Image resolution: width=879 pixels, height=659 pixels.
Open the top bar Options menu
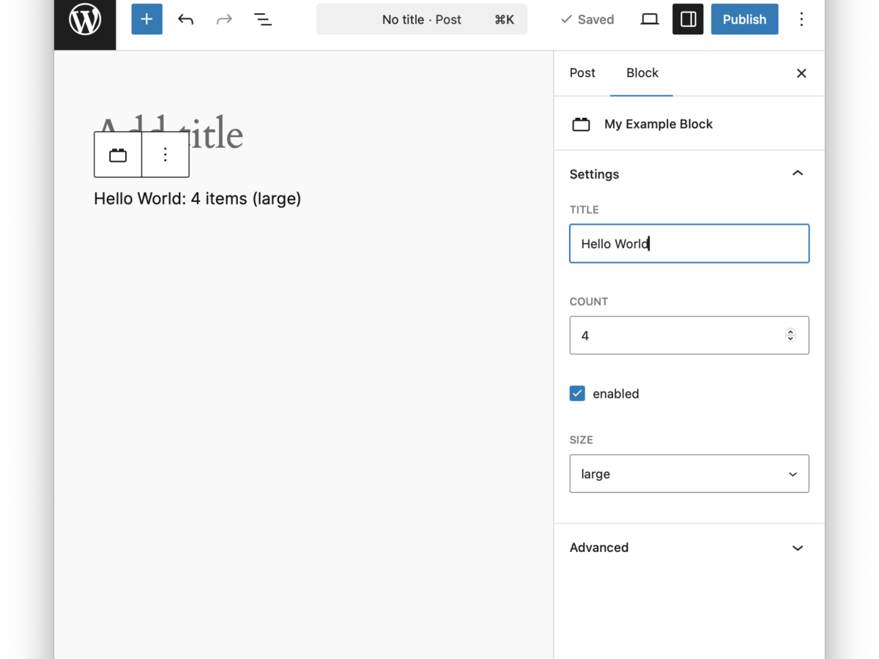(801, 19)
